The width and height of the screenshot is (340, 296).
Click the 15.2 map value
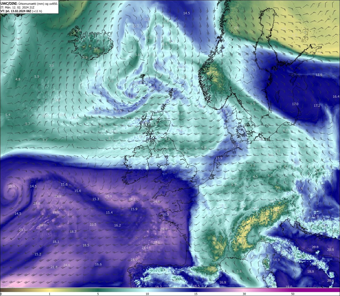[x=38, y=254]
